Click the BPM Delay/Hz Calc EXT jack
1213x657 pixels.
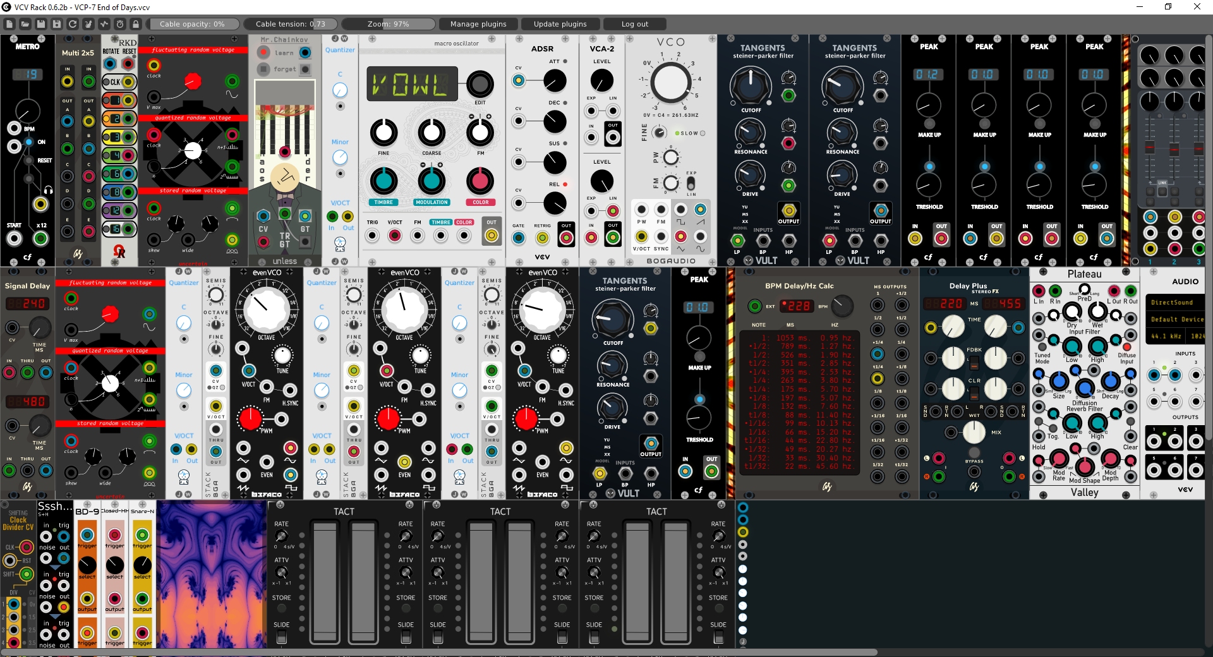754,306
